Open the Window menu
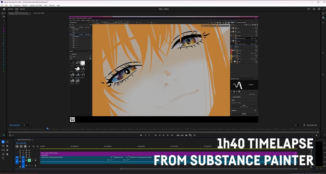This screenshot has width=326, height=174. 52,6
